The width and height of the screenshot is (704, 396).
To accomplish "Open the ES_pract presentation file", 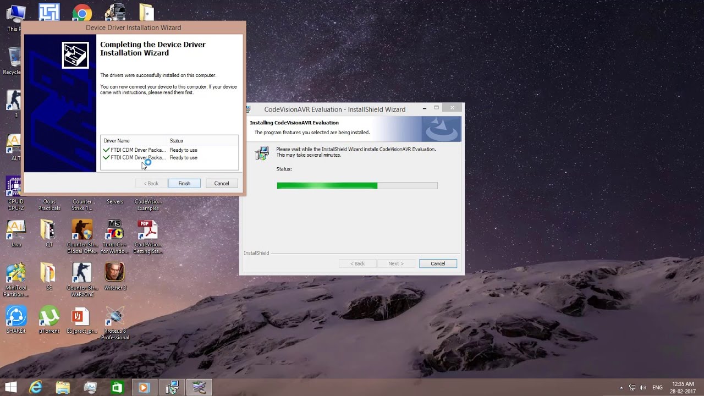I will point(82,320).
